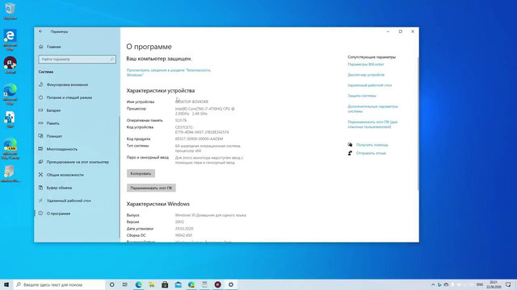Show hidden system tray icons
517x290 pixels.
(x=433, y=284)
